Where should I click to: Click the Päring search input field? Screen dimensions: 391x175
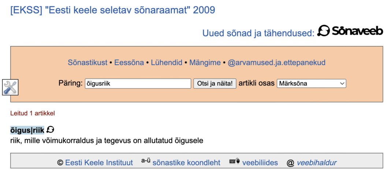click(x=138, y=84)
